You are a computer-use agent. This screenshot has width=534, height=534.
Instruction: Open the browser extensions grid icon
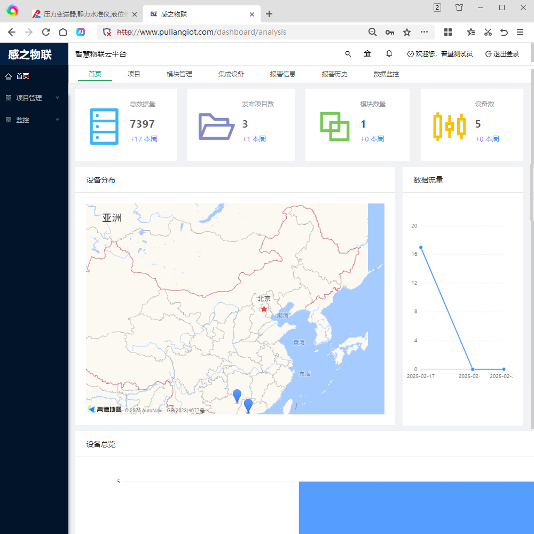pyautogui.click(x=448, y=32)
